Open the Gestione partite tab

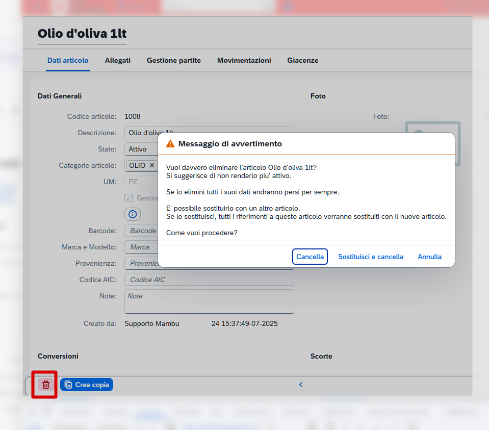point(174,61)
